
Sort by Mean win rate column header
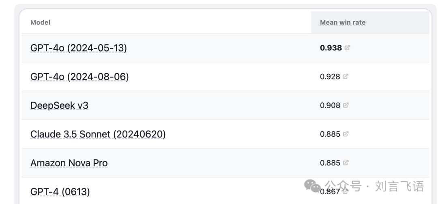pyautogui.click(x=343, y=22)
